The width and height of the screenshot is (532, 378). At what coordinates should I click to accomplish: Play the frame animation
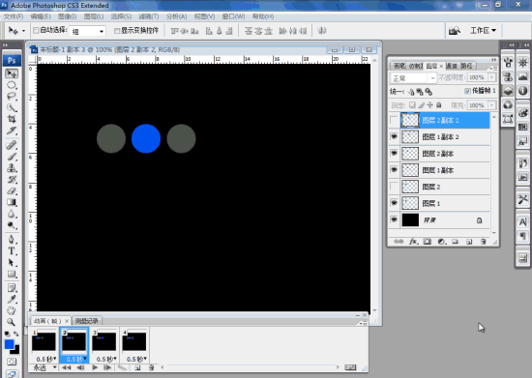point(95,367)
